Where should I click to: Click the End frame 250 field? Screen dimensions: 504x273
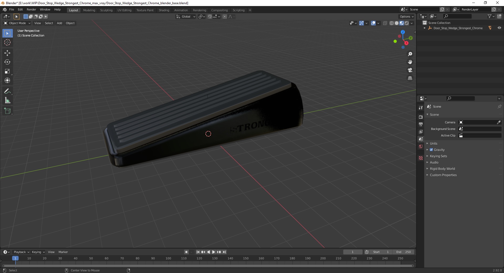coord(403,252)
